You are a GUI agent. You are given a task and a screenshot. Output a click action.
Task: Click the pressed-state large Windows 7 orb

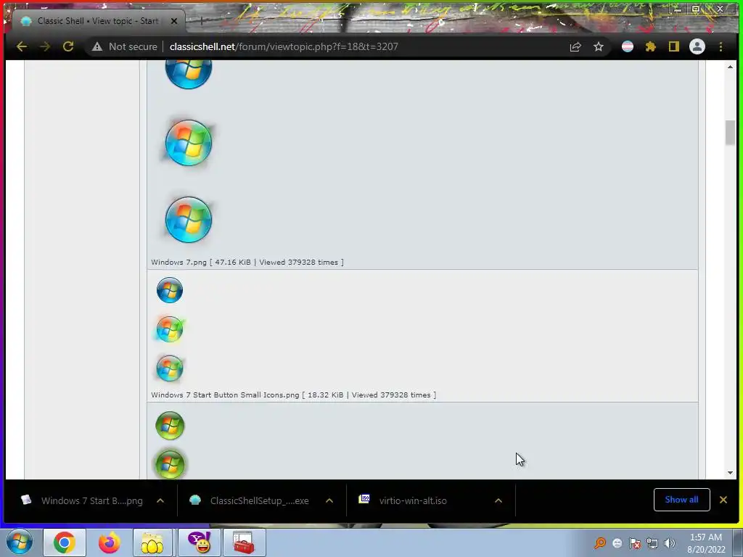[188, 219]
